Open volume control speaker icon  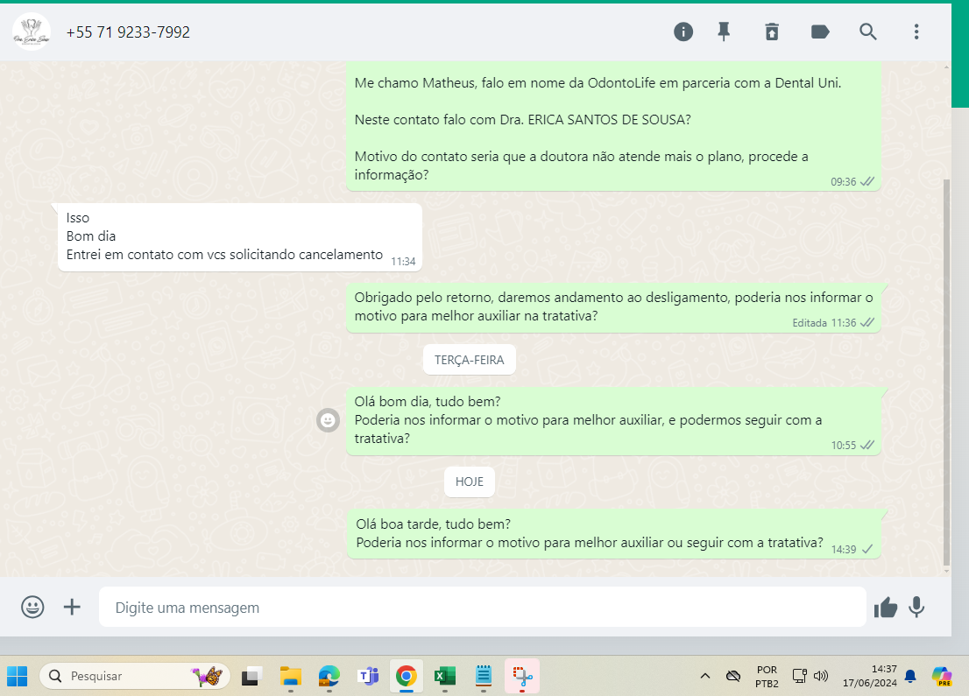point(821,676)
